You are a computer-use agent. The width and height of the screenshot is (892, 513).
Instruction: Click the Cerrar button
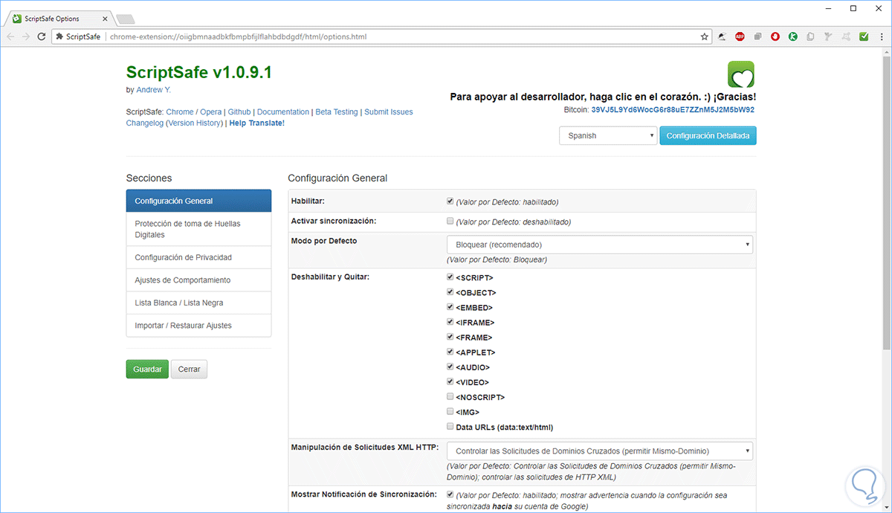190,370
